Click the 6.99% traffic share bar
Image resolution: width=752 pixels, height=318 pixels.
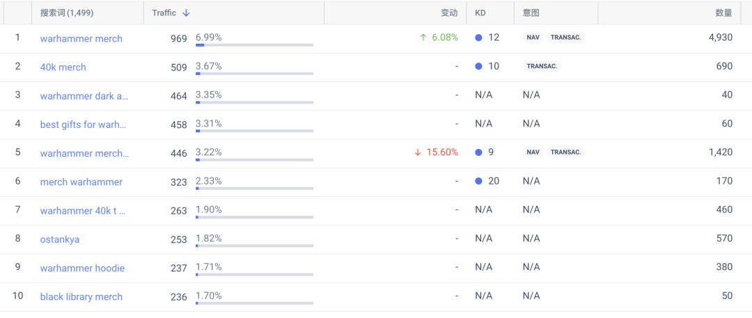tap(254, 45)
